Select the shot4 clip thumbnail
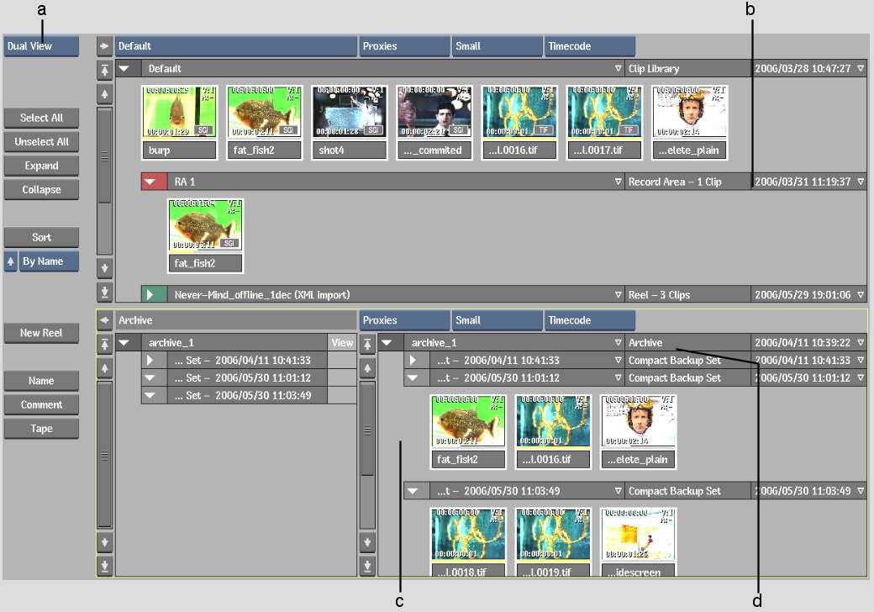874x612 pixels. (x=349, y=113)
